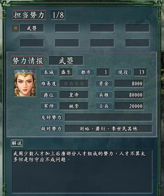This screenshot has width=164, height=196.
Task: Toggle the checkbox beside 武曌 faction slot
Action: pos(16,28)
